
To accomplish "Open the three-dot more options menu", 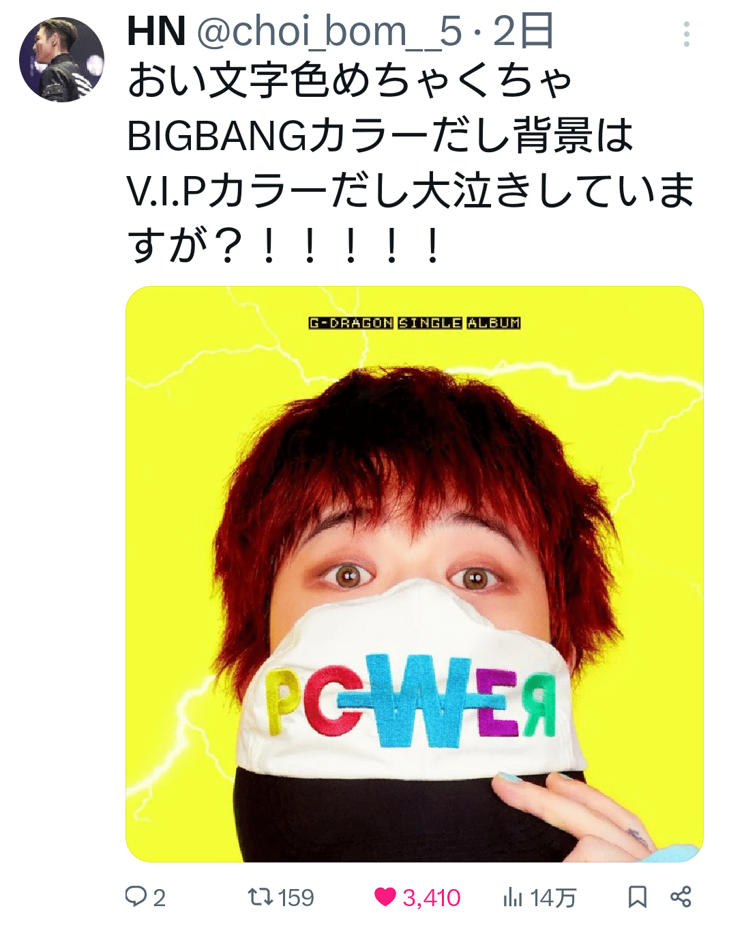I will point(686,34).
